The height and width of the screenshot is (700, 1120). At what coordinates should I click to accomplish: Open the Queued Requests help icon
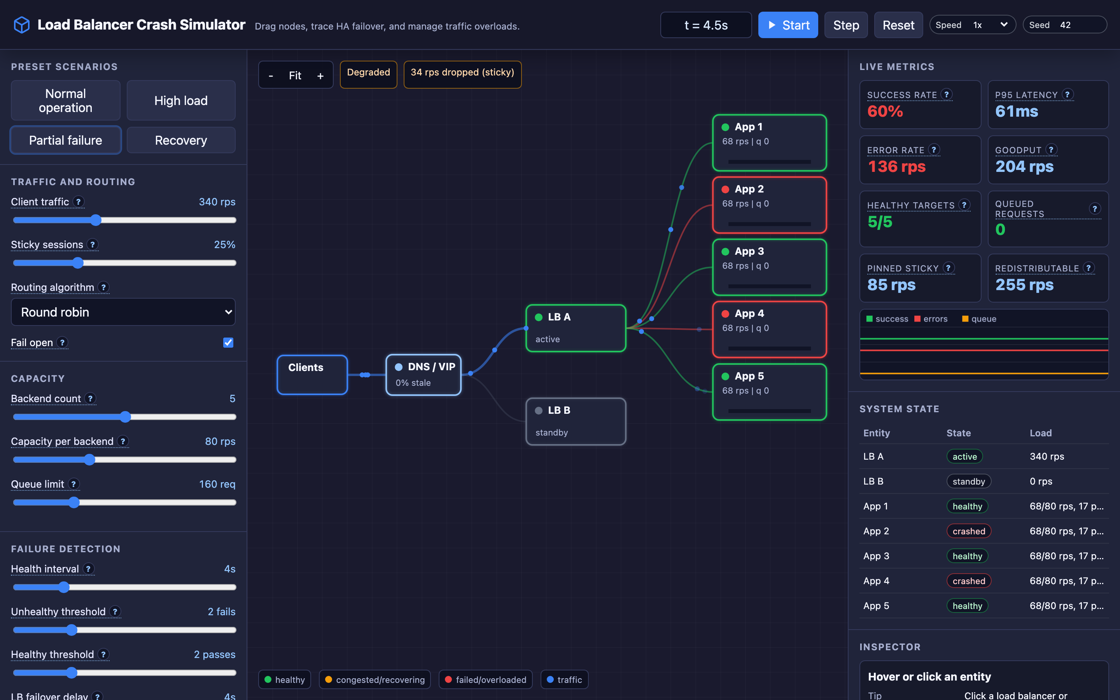point(1095,208)
